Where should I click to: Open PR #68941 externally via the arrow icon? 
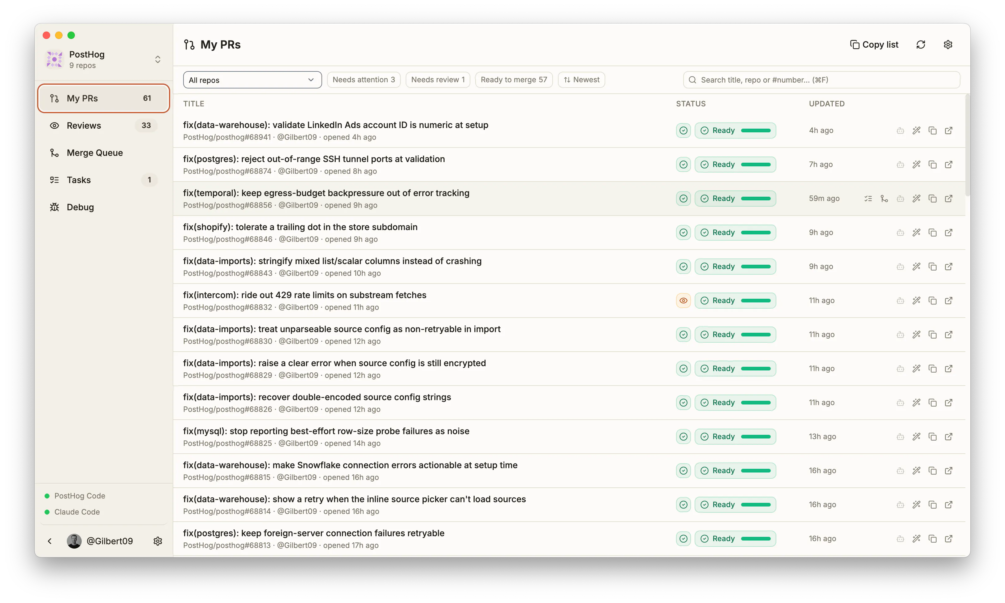coord(948,130)
